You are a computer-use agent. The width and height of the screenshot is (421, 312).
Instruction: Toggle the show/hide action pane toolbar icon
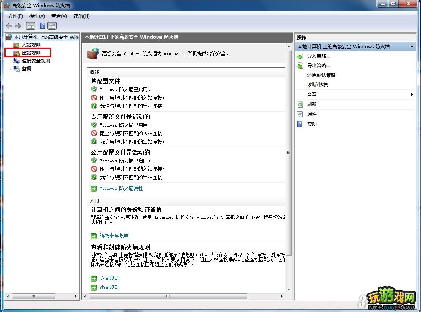pyautogui.click(x=52, y=26)
